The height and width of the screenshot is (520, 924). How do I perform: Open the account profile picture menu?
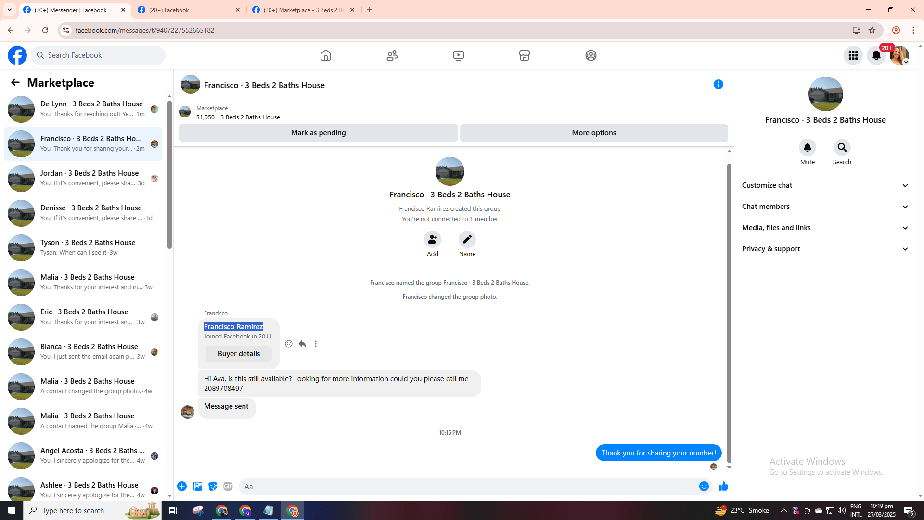(899, 55)
